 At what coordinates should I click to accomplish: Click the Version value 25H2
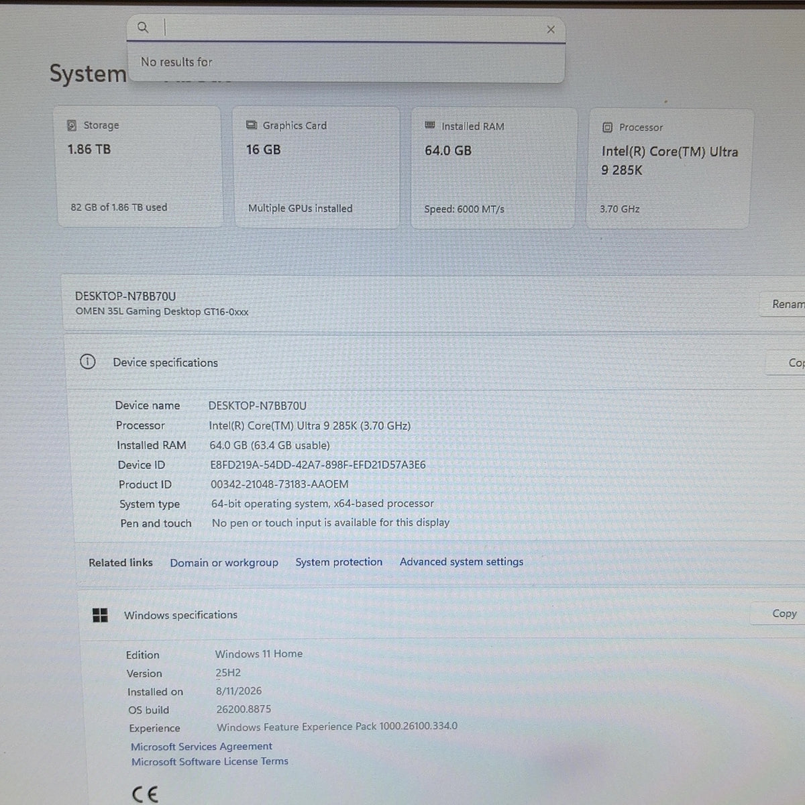228,673
